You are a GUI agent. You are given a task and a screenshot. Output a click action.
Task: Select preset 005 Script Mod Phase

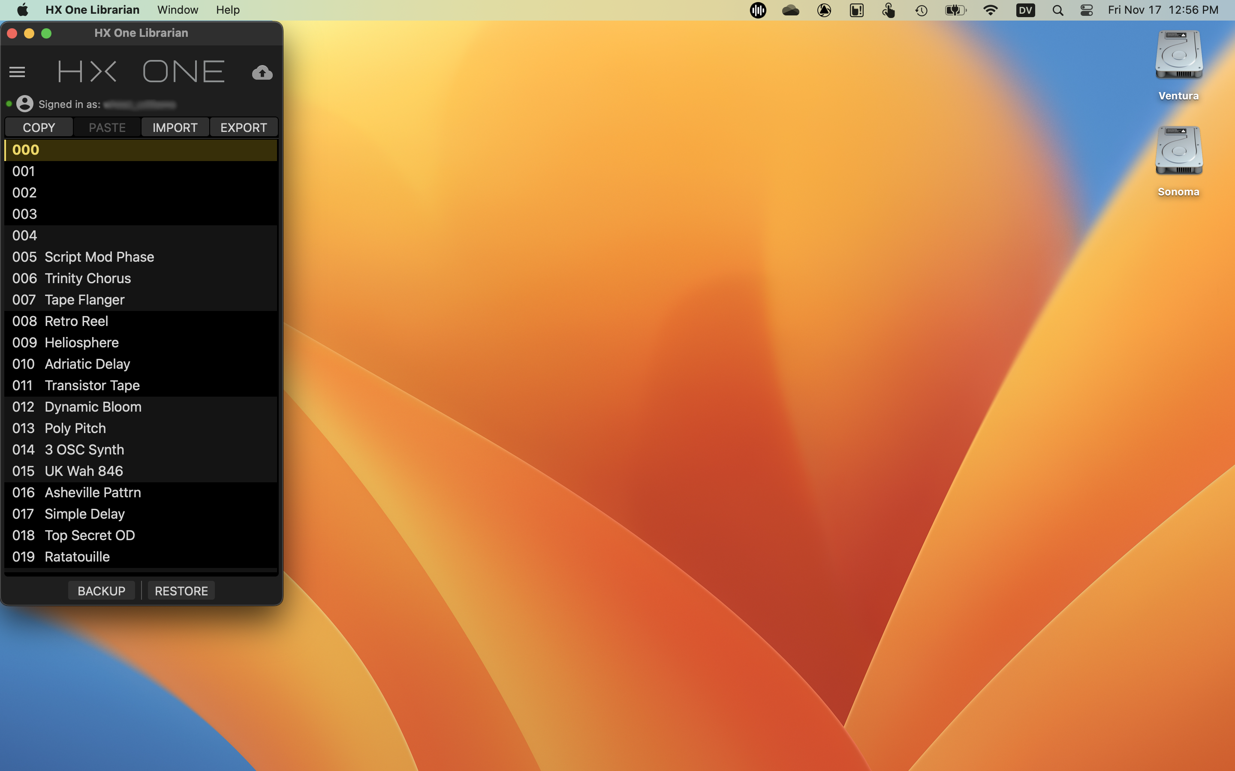point(141,257)
